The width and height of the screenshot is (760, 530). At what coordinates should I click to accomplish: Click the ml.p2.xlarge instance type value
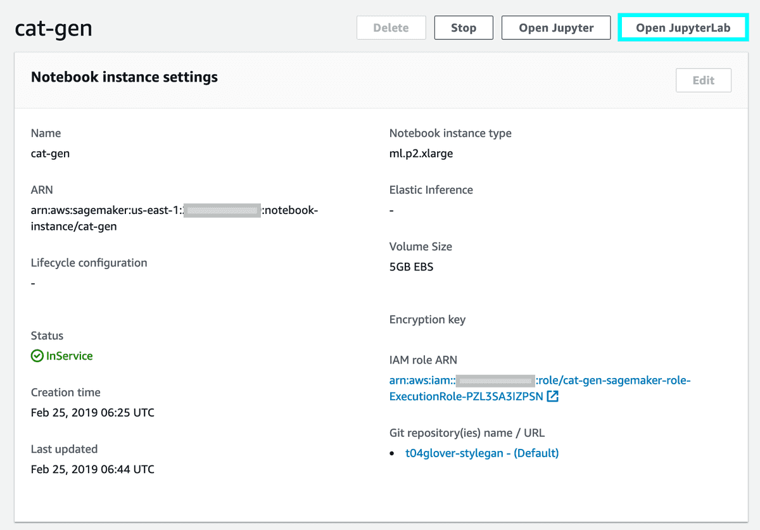[x=421, y=153]
